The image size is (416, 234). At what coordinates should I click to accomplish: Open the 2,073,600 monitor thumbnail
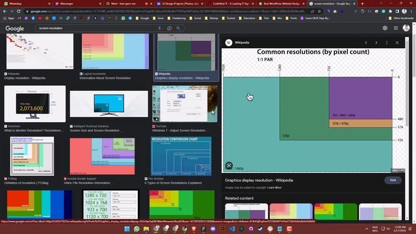[34, 104]
